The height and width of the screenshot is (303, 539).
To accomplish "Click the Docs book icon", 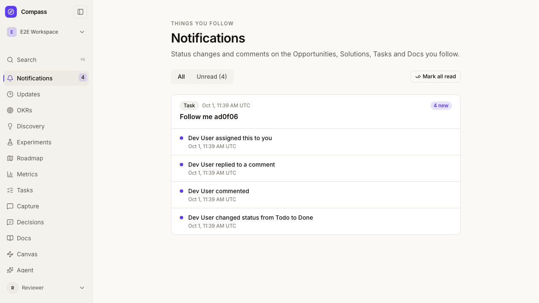I will click(x=10, y=238).
